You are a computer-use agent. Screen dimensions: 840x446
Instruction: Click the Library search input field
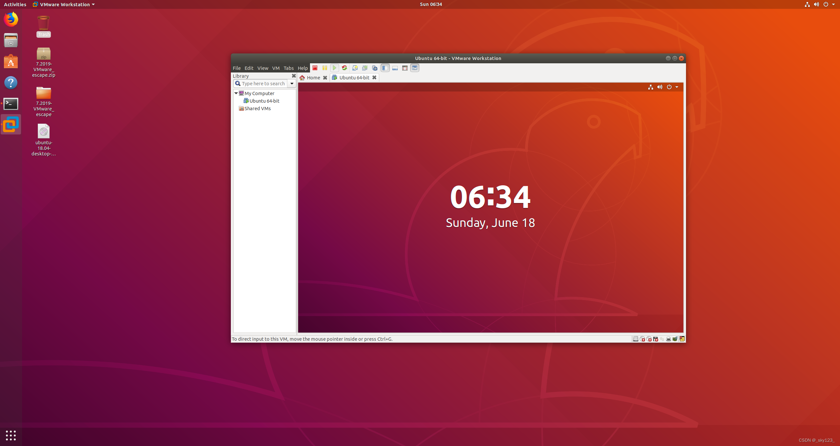pos(260,84)
